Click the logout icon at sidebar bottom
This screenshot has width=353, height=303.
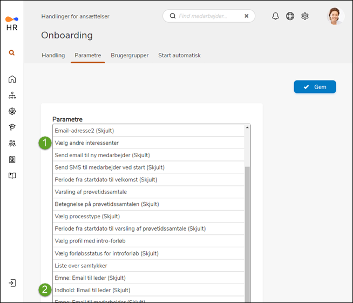pyautogui.click(x=12, y=283)
